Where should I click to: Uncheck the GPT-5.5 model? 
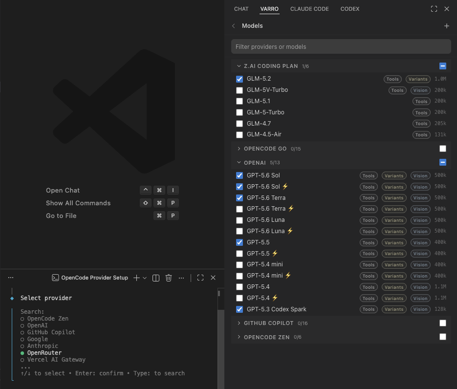click(239, 243)
